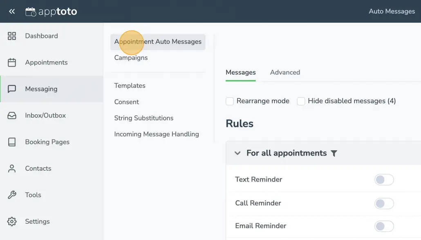The image size is (421, 240).
Task: Open Appointments via calendar icon
Action: (x=11, y=62)
